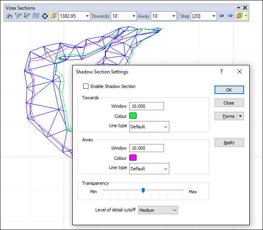Screen dimensions: 263x230
Task: Close the Shadow Section Settings dialog
Action: coord(240,71)
